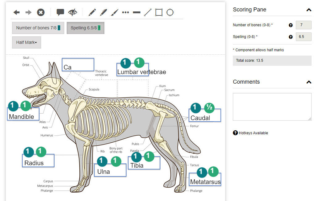Click the clear annotations X icon

click(x=41, y=12)
